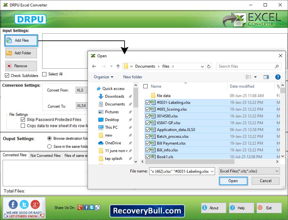
Task: Share via small Google Plus icon
Action: point(80,207)
